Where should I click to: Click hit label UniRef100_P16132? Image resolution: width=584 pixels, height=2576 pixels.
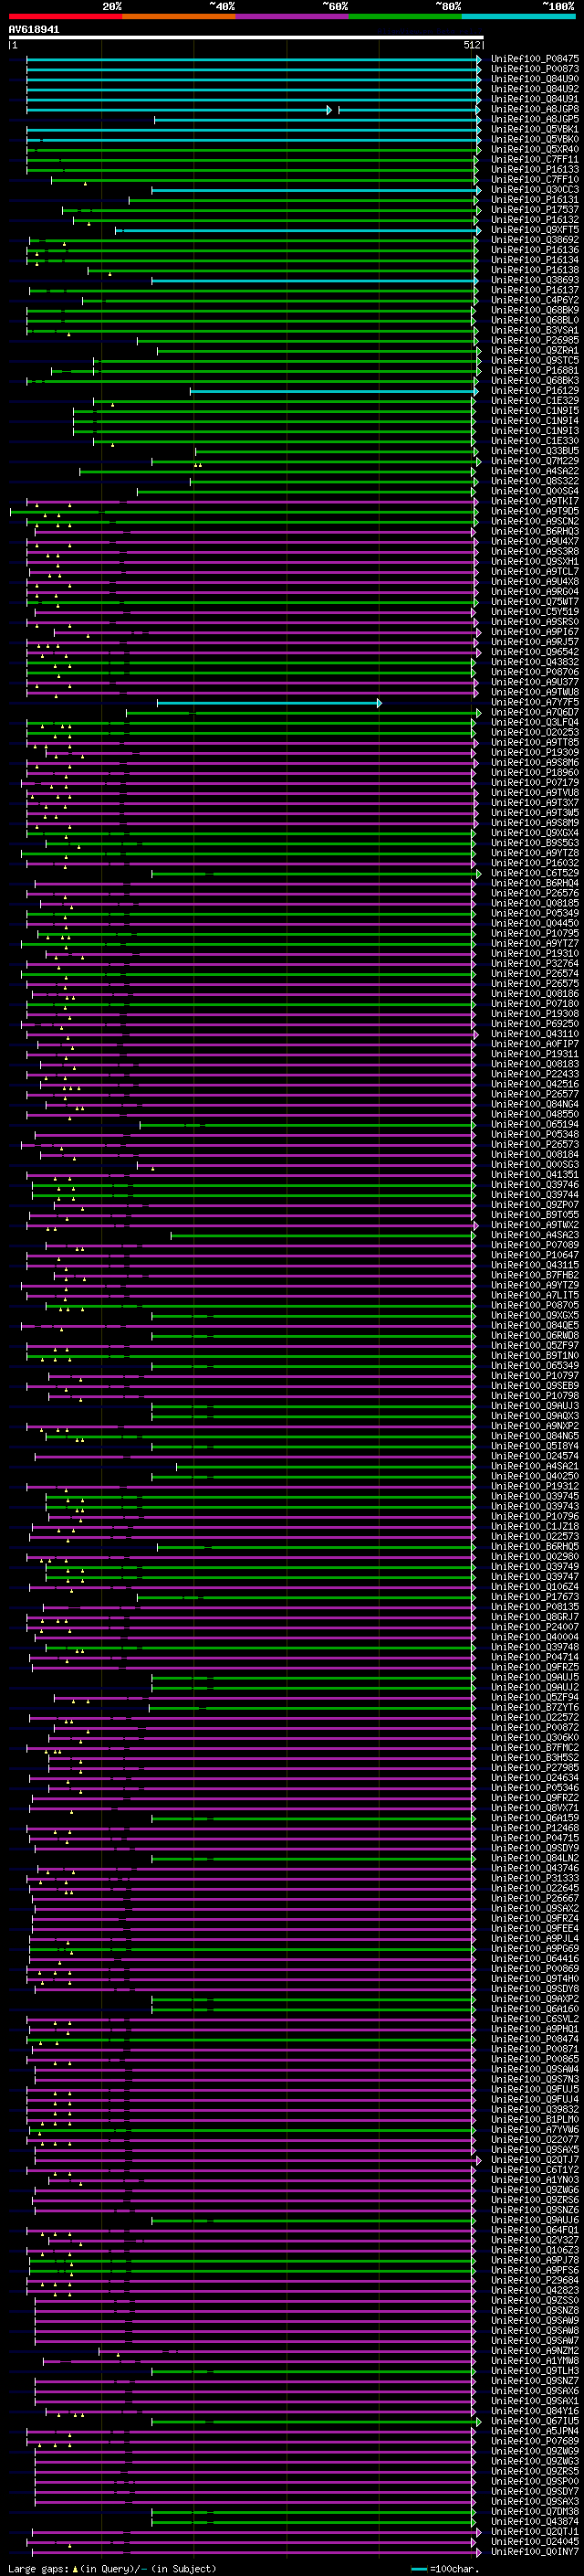535,220
